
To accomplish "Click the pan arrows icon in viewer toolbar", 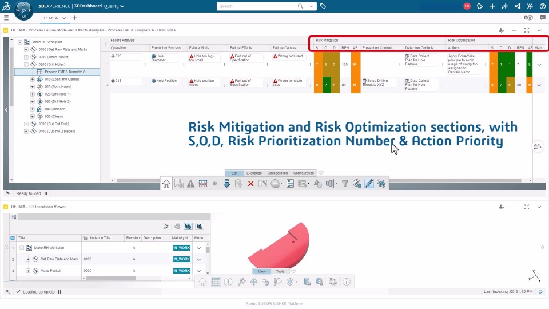I will click(254, 282).
